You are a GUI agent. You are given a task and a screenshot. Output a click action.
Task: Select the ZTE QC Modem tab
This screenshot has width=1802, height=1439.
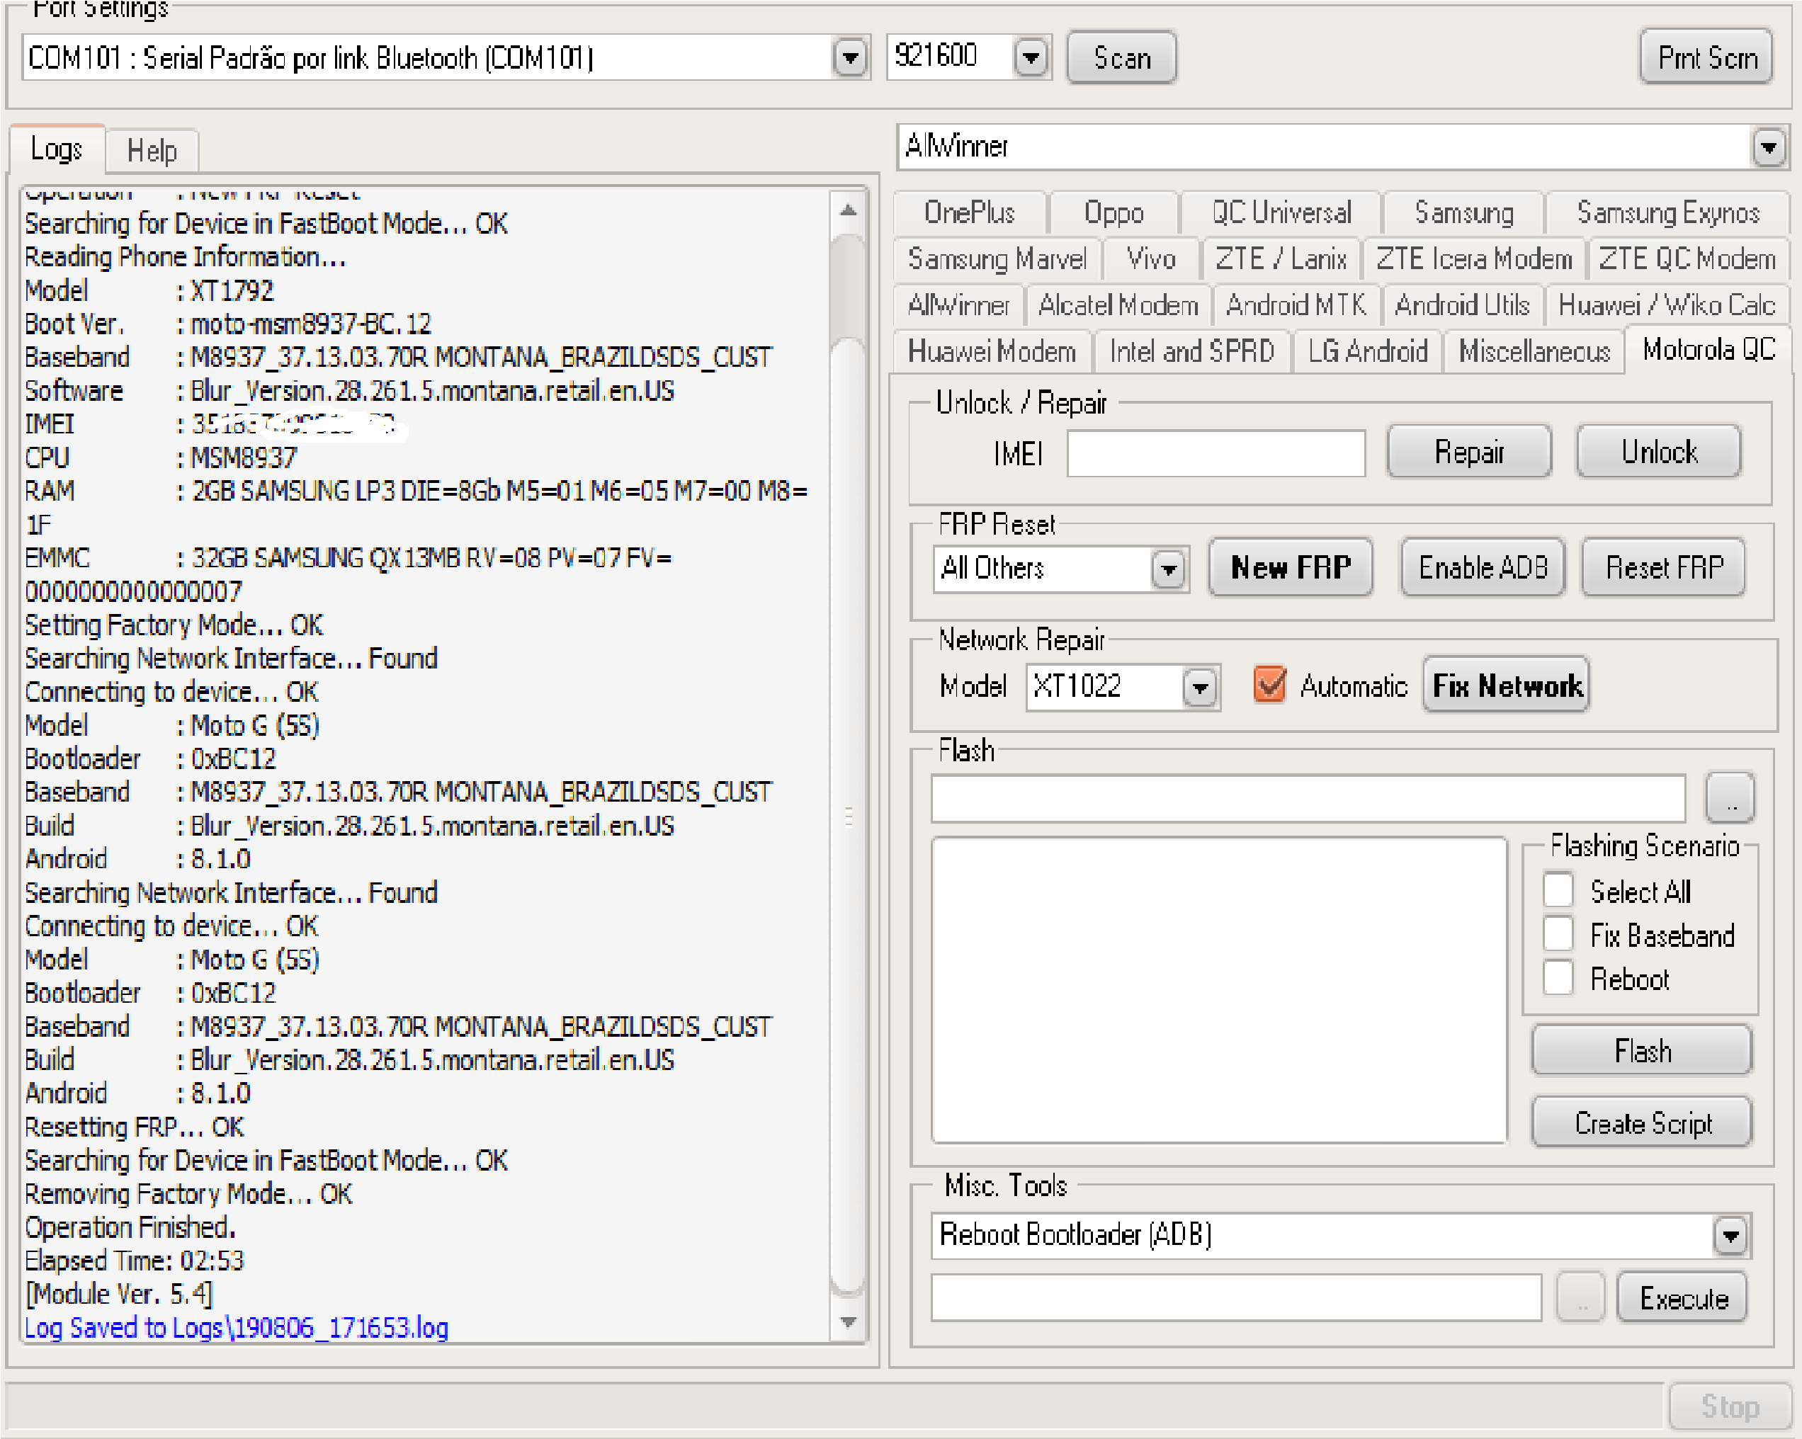1687,259
